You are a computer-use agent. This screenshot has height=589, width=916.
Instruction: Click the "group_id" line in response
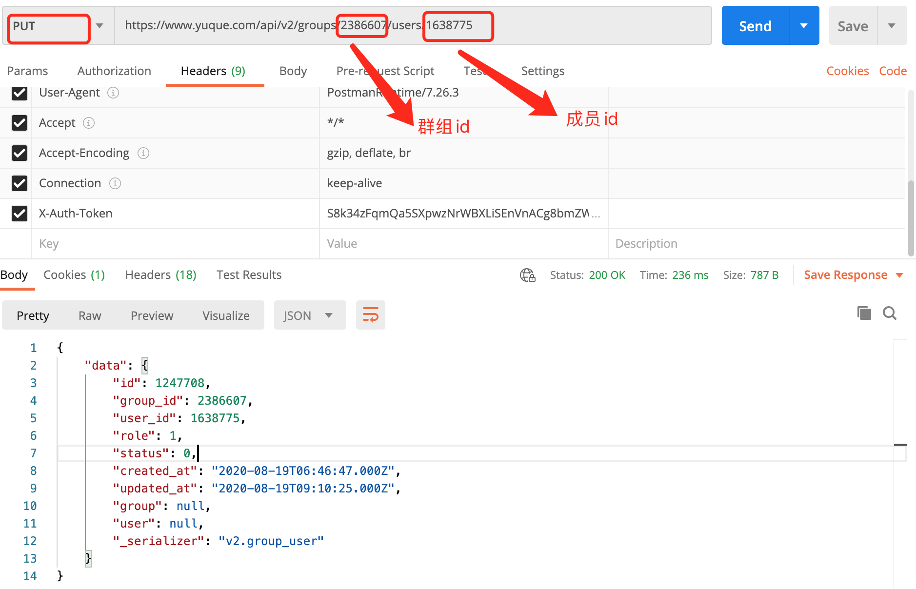coord(182,401)
